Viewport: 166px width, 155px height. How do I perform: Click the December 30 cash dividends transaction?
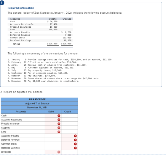[43, 81]
